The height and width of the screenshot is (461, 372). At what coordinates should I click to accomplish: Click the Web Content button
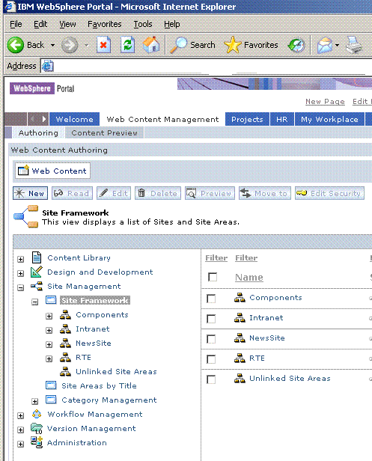(x=52, y=171)
